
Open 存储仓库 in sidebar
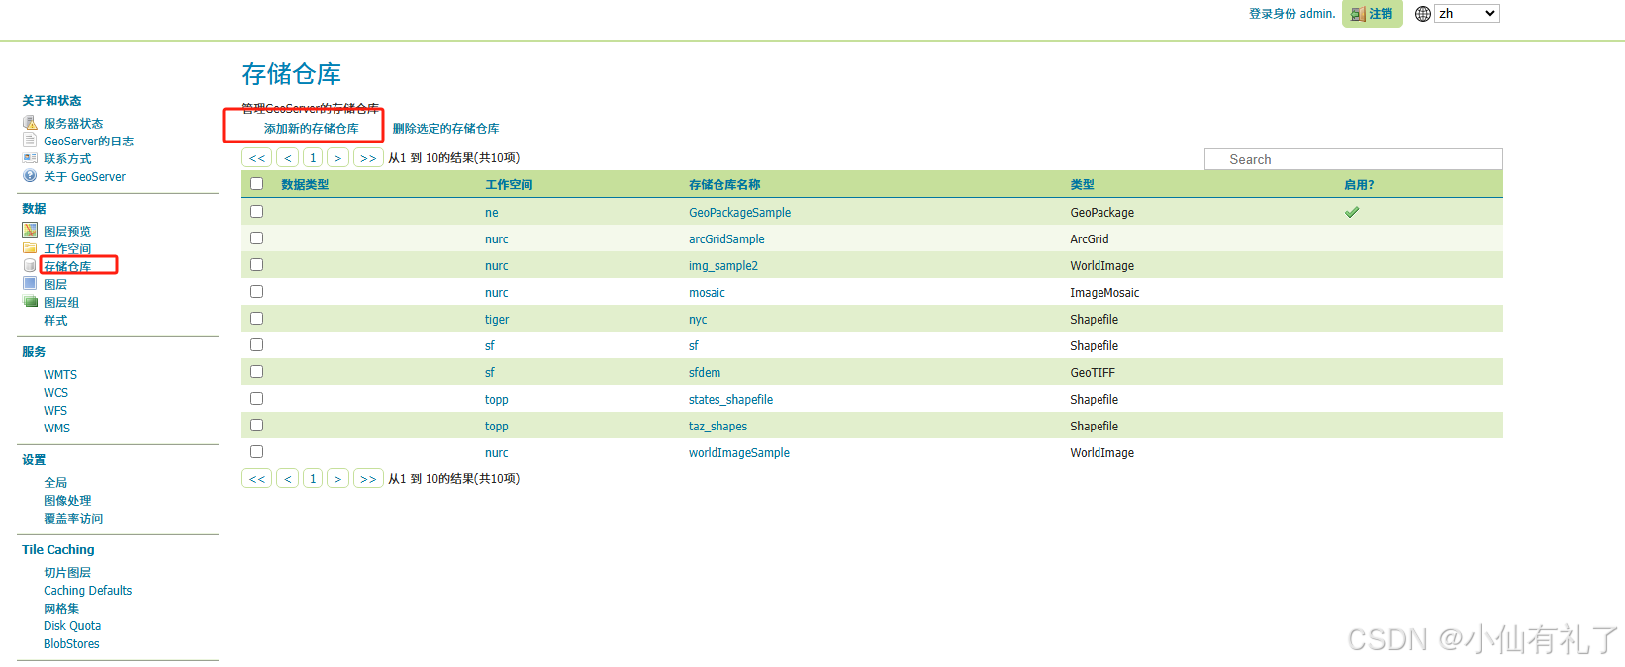click(x=67, y=267)
